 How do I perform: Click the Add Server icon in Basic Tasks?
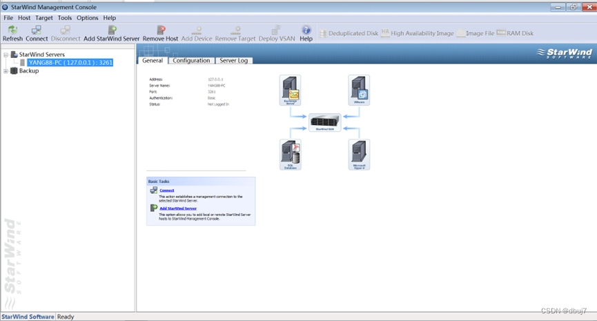pos(153,208)
